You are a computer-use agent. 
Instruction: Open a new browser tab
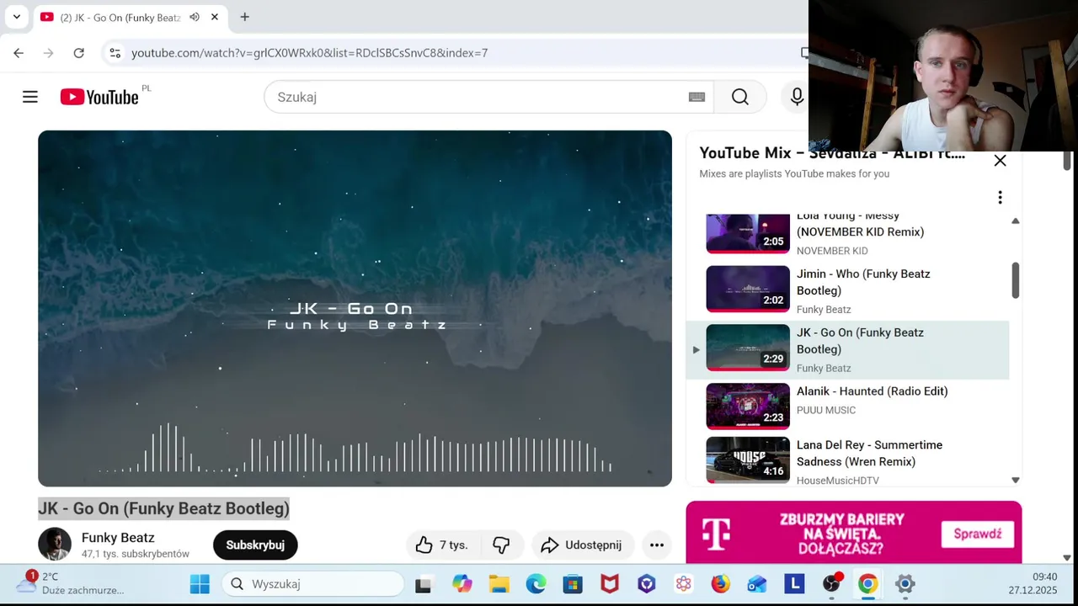click(244, 17)
